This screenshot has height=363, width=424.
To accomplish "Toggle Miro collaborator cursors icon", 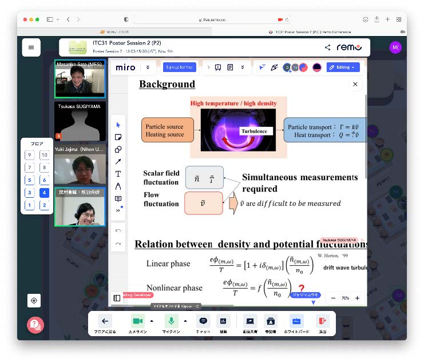I will (x=262, y=67).
